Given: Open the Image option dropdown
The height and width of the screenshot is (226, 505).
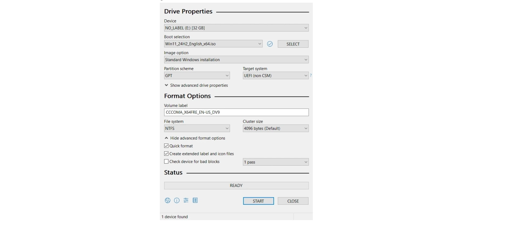Looking at the screenshot, I should click(236, 60).
